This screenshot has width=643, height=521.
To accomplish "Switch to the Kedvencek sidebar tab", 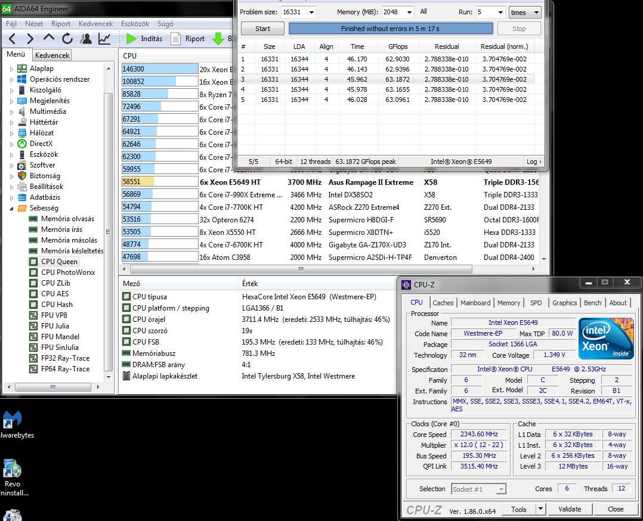I will [x=52, y=55].
